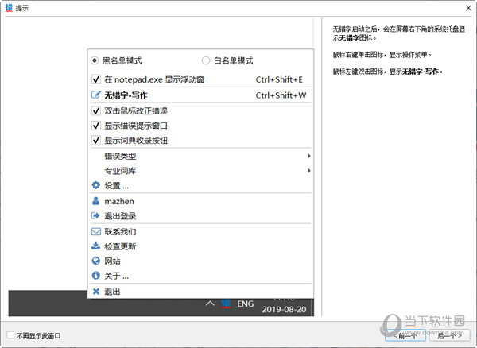Image resolution: width=477 pixels, height=348 pixels.
Task: Choose 联系我们 from the menu
Action: [x=200, y=231]
